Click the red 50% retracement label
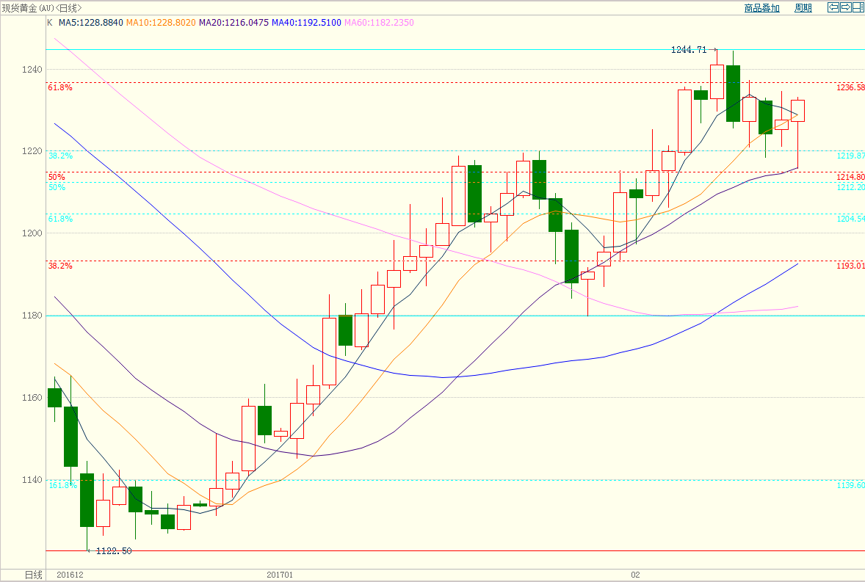The width and height of the screenshot is (865, 582). pyautogui.click(x=57, y=176)
